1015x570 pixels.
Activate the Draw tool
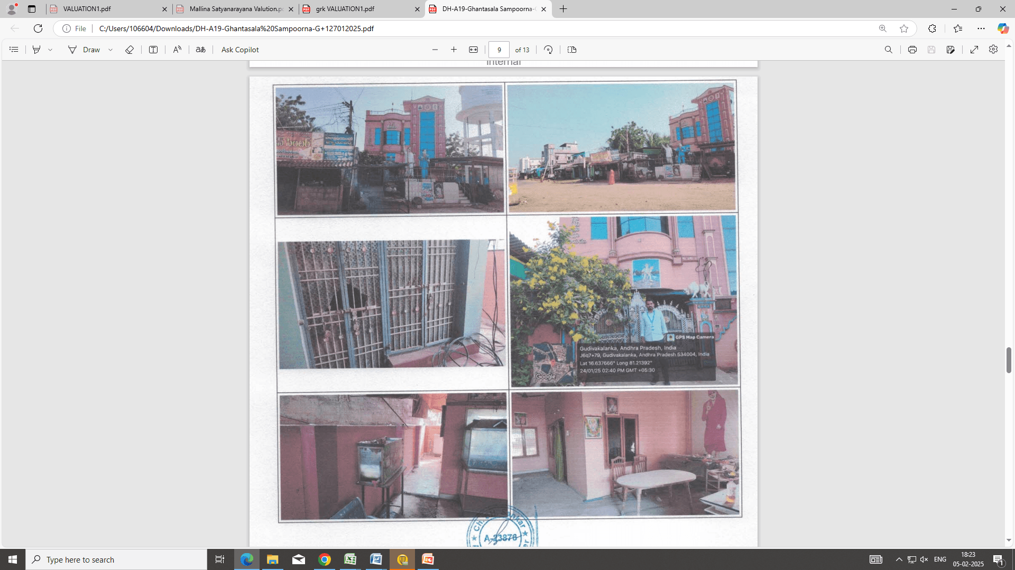pyautogui.click(x=84, y=50)
